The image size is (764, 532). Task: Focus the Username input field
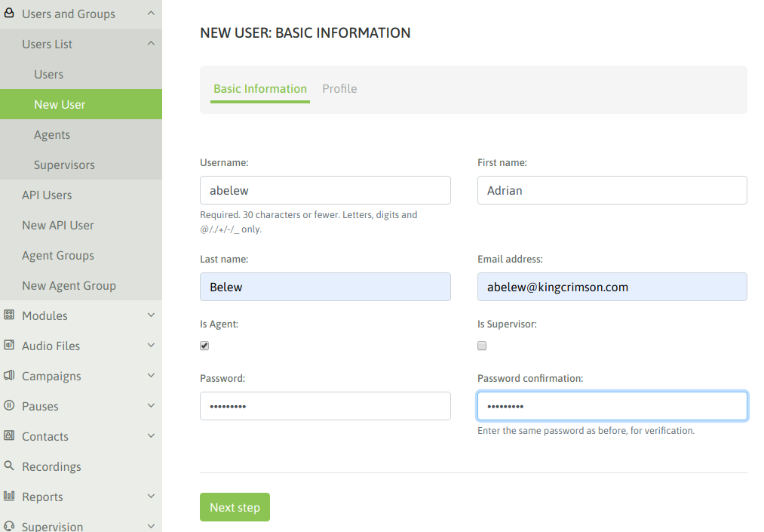coord(326,190)
